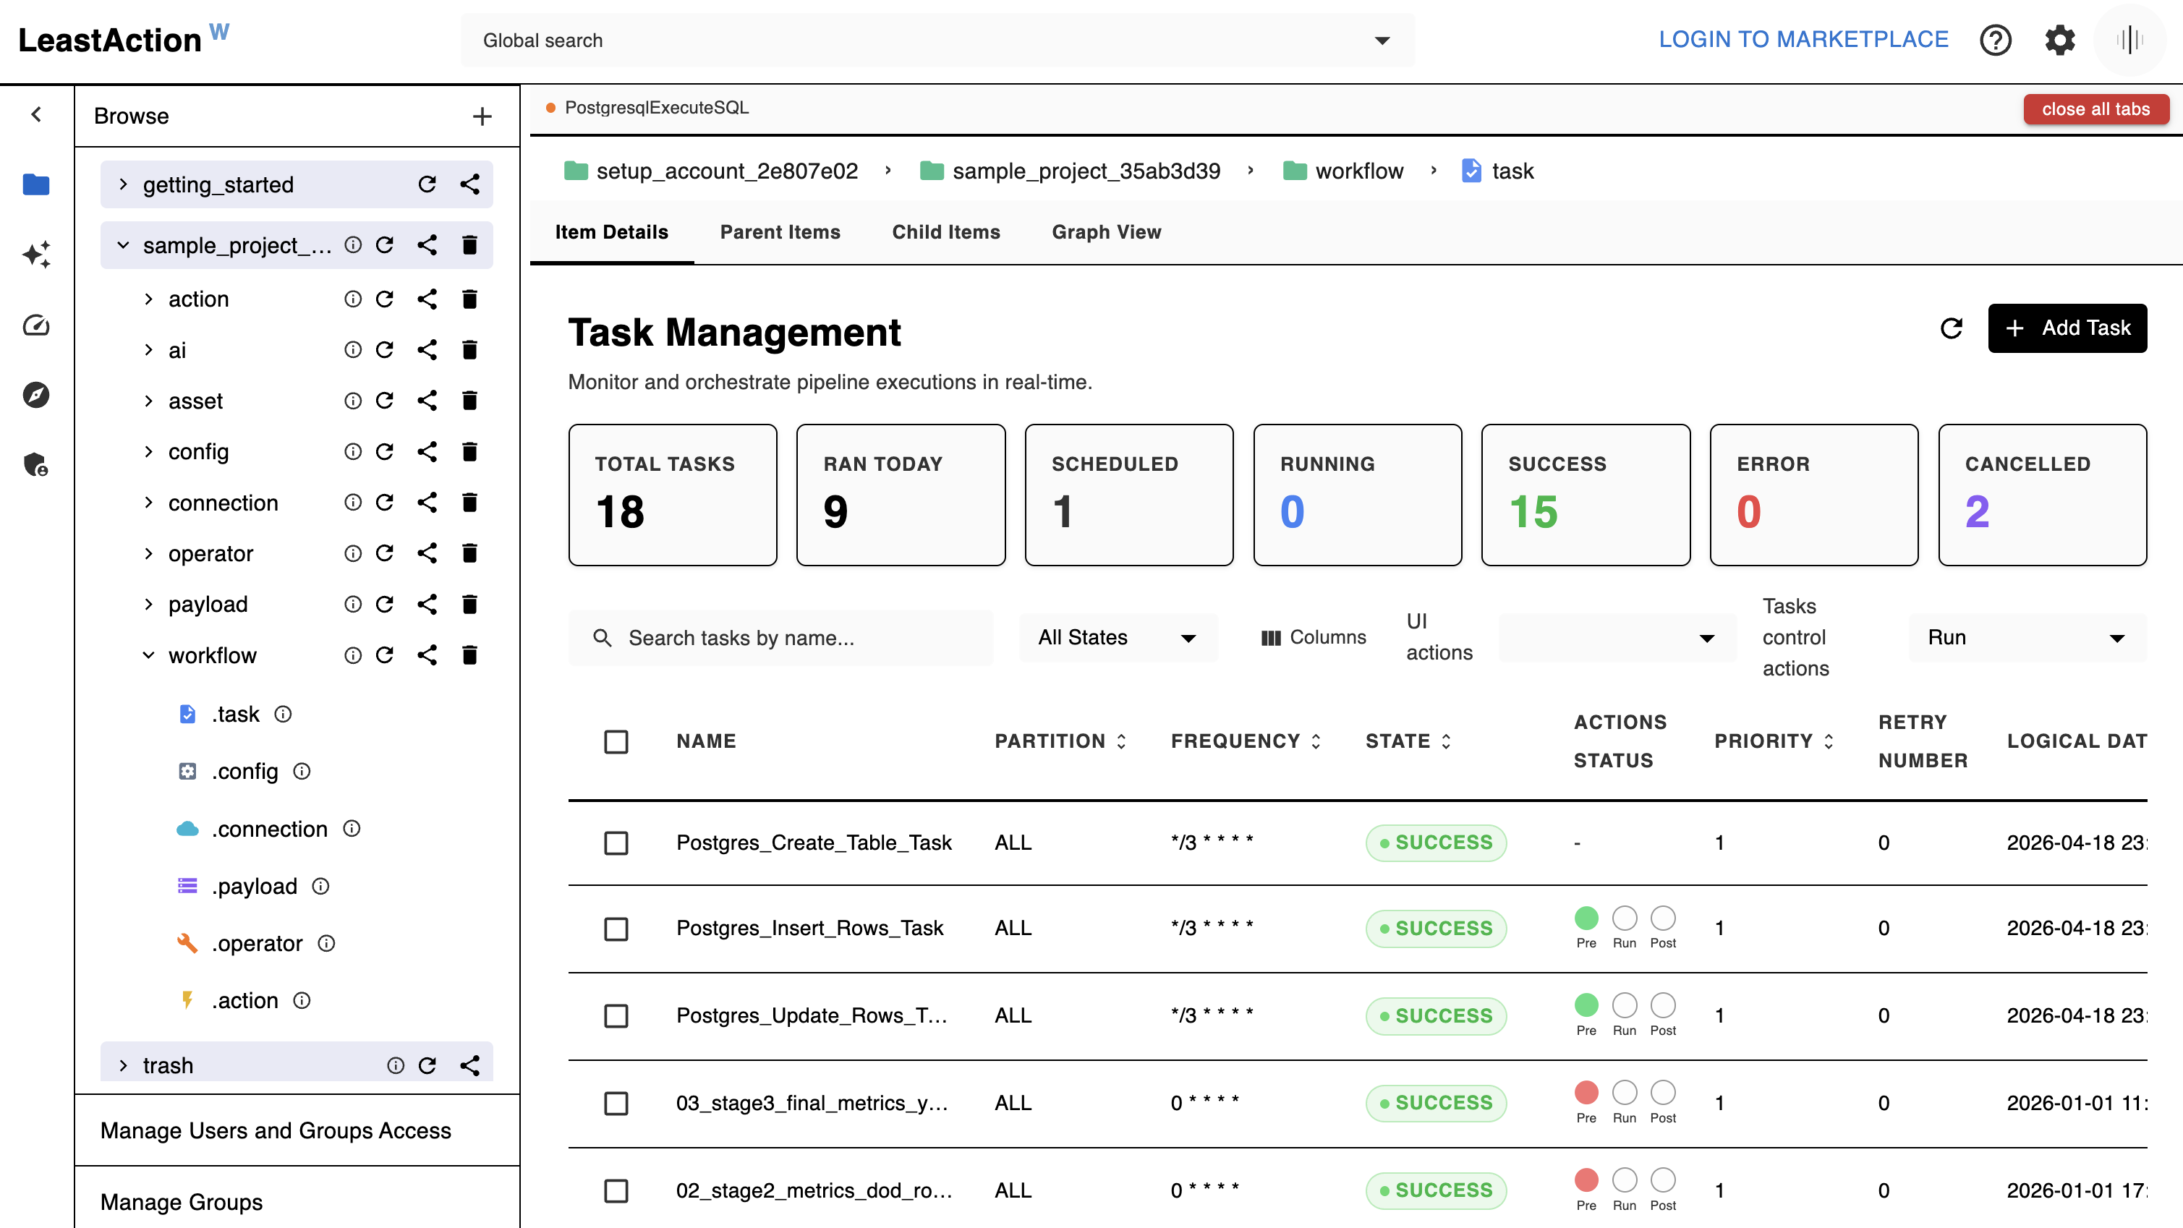Show info for .task item

(x=283, y=714)
